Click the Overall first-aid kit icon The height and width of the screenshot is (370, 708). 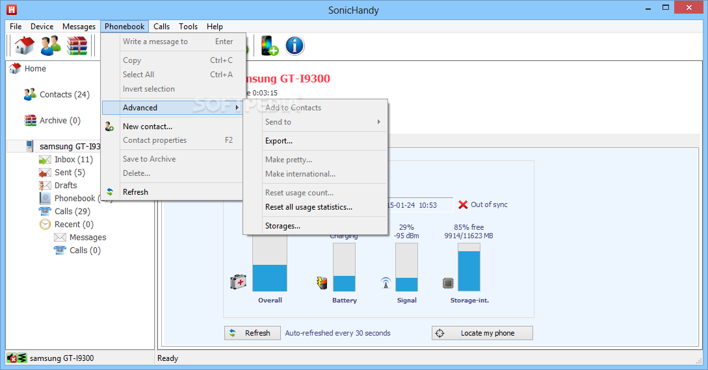[x=238, y=282]
